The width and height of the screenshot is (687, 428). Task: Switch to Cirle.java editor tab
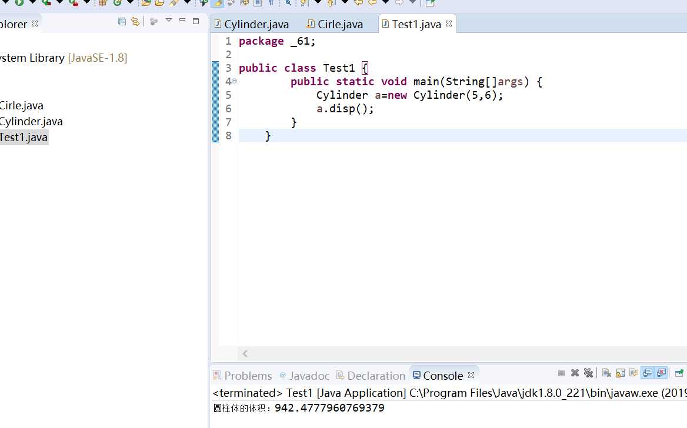click(x=335, y=24)
